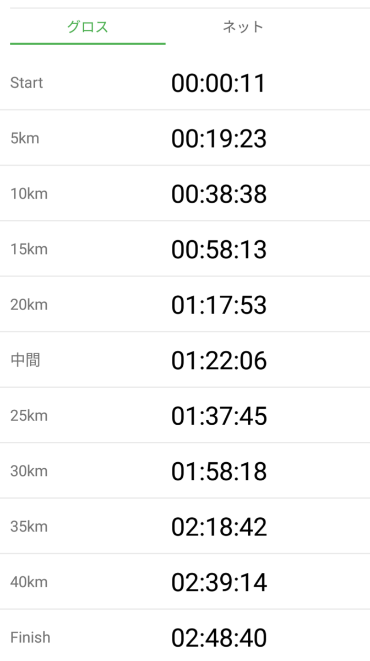This screenshot has width=370, height=661.
Task: Click the 00:58:13 split time
Action: coord(219,250)
